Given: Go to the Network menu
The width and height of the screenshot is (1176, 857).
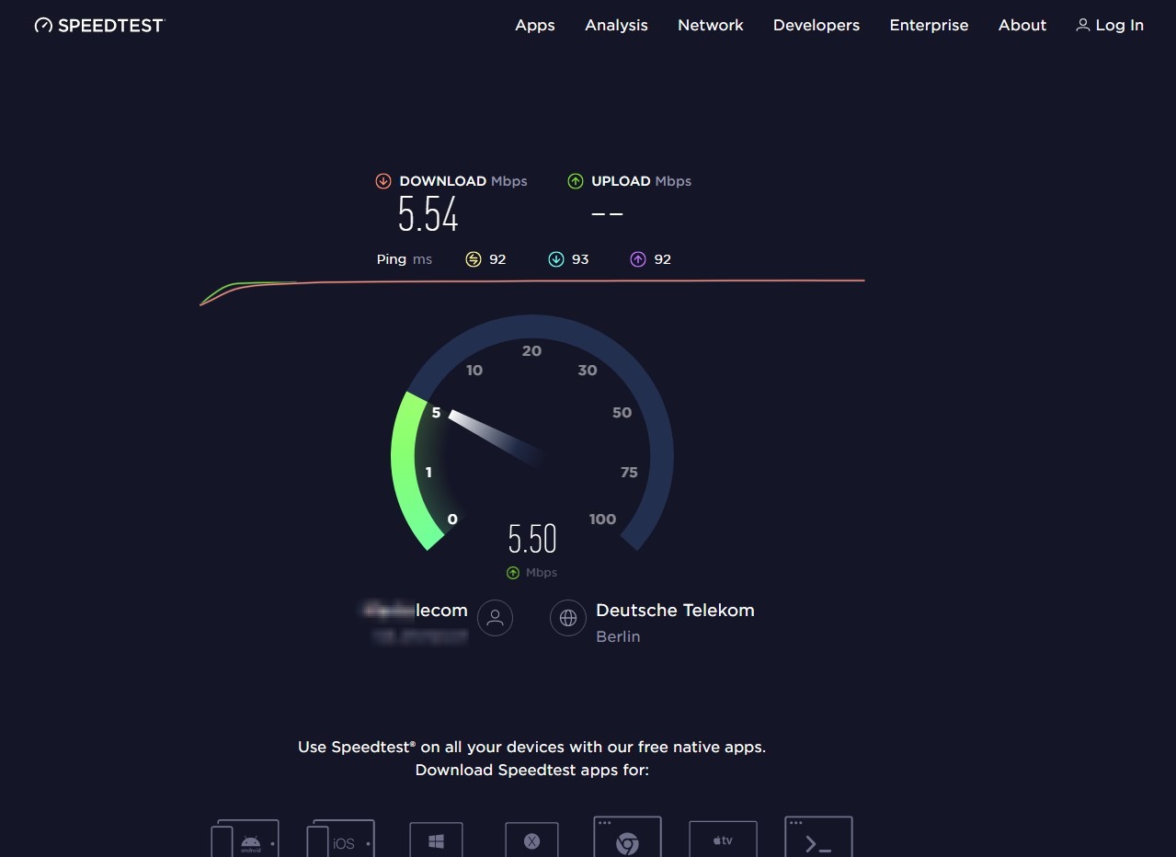Looking at the screenshot, I should (710, 26).
